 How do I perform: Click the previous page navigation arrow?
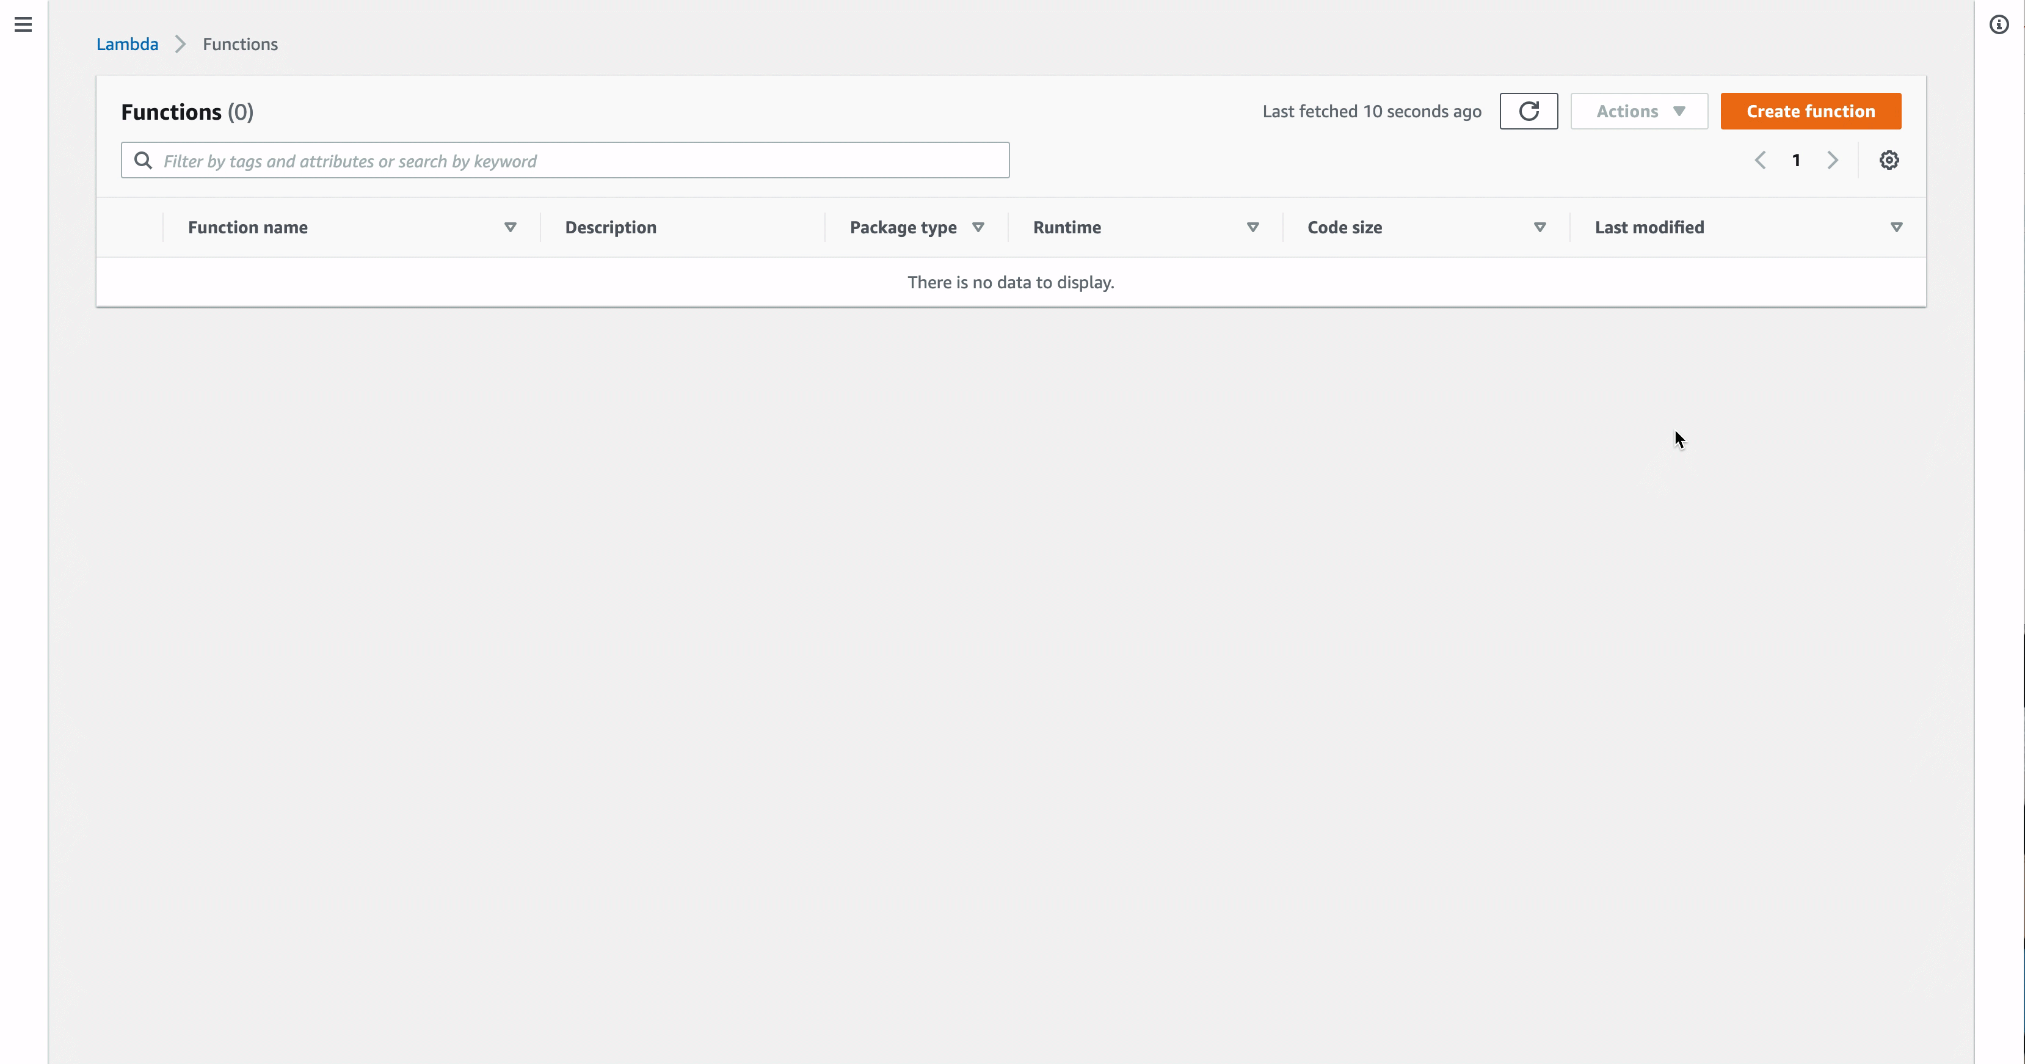click(1760, 159)
